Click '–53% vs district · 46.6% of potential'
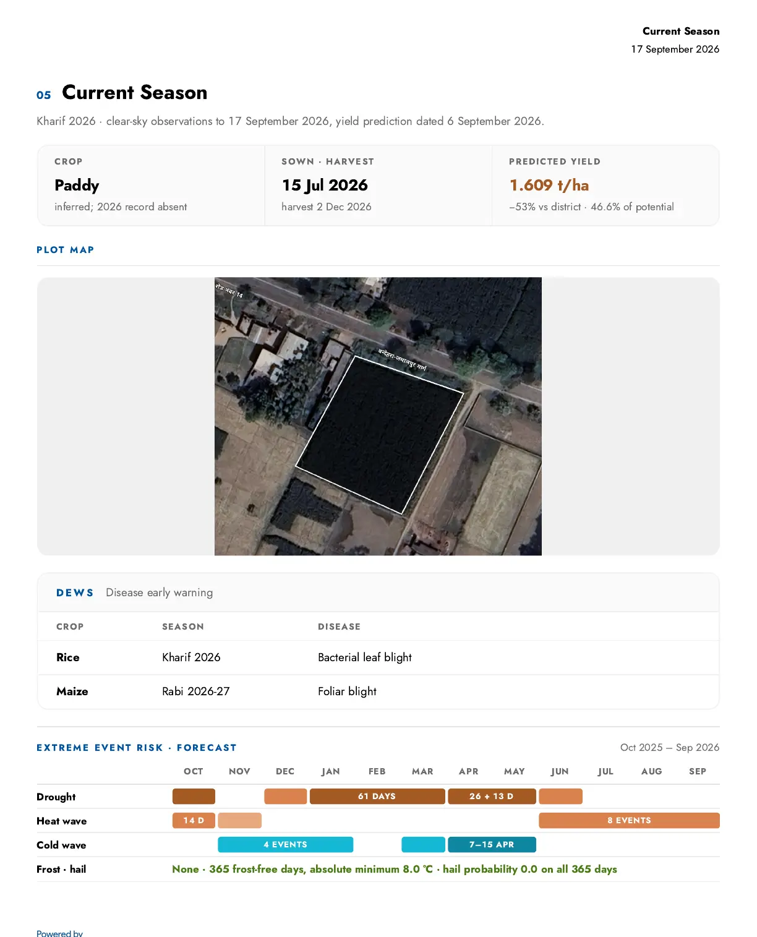The width and height of the screenshot is (757, 937). pos(591,207)
